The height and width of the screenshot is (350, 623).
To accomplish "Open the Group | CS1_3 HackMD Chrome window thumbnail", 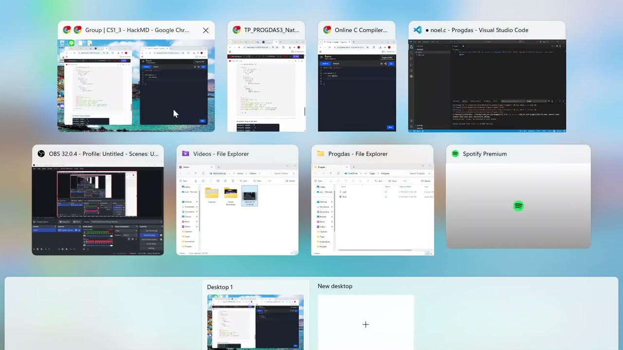I will pyautogui.click(x=136, y=86).
